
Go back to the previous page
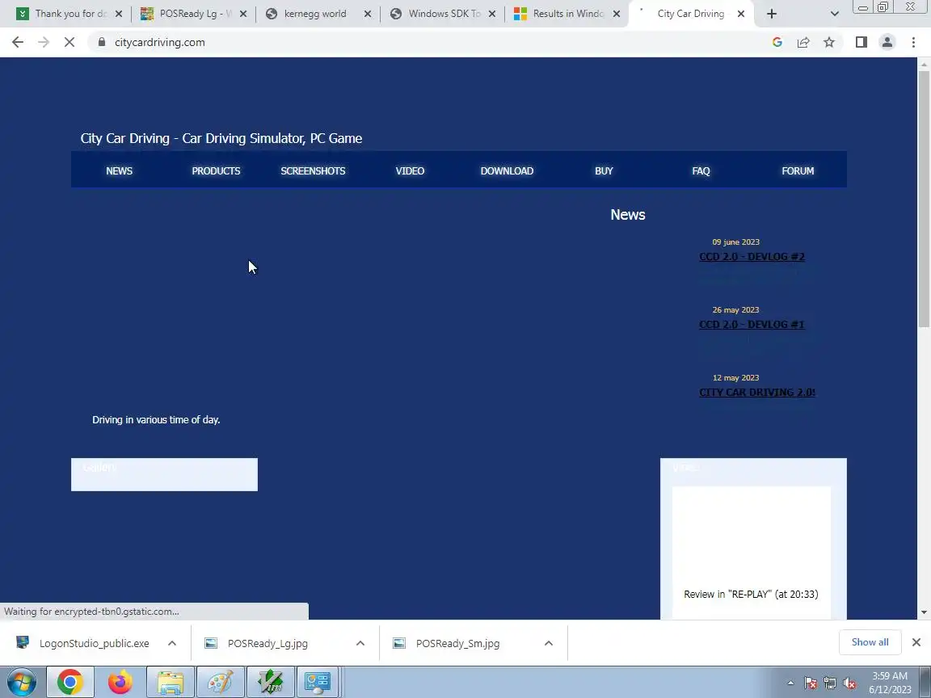(17, 42)
